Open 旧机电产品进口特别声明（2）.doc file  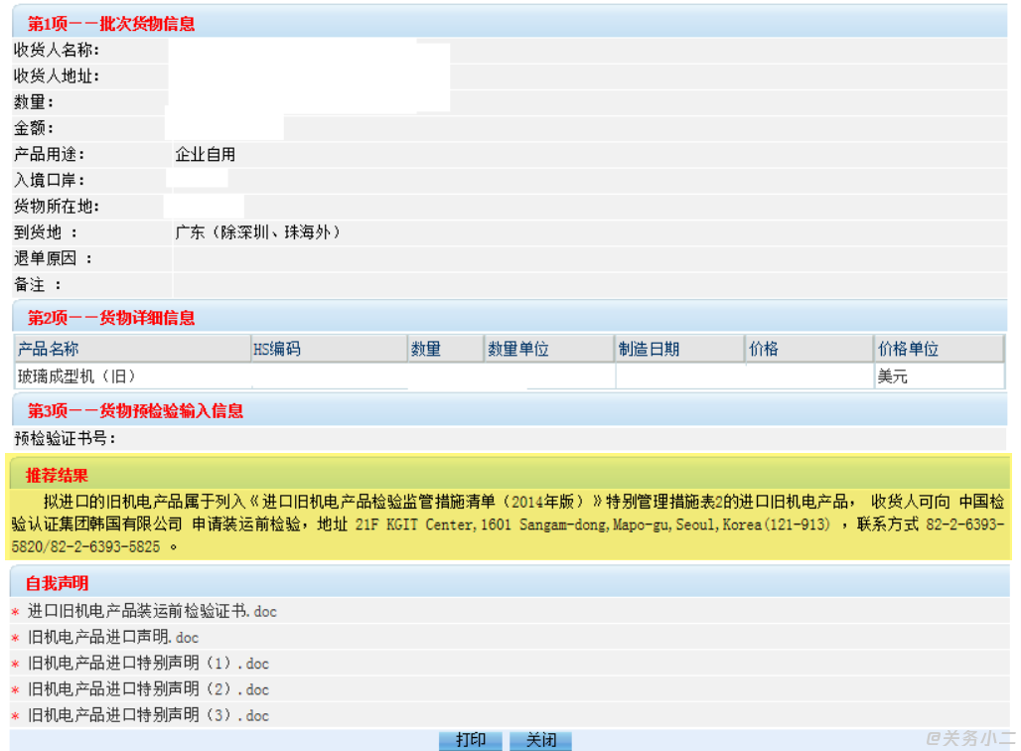click(148, 689)
